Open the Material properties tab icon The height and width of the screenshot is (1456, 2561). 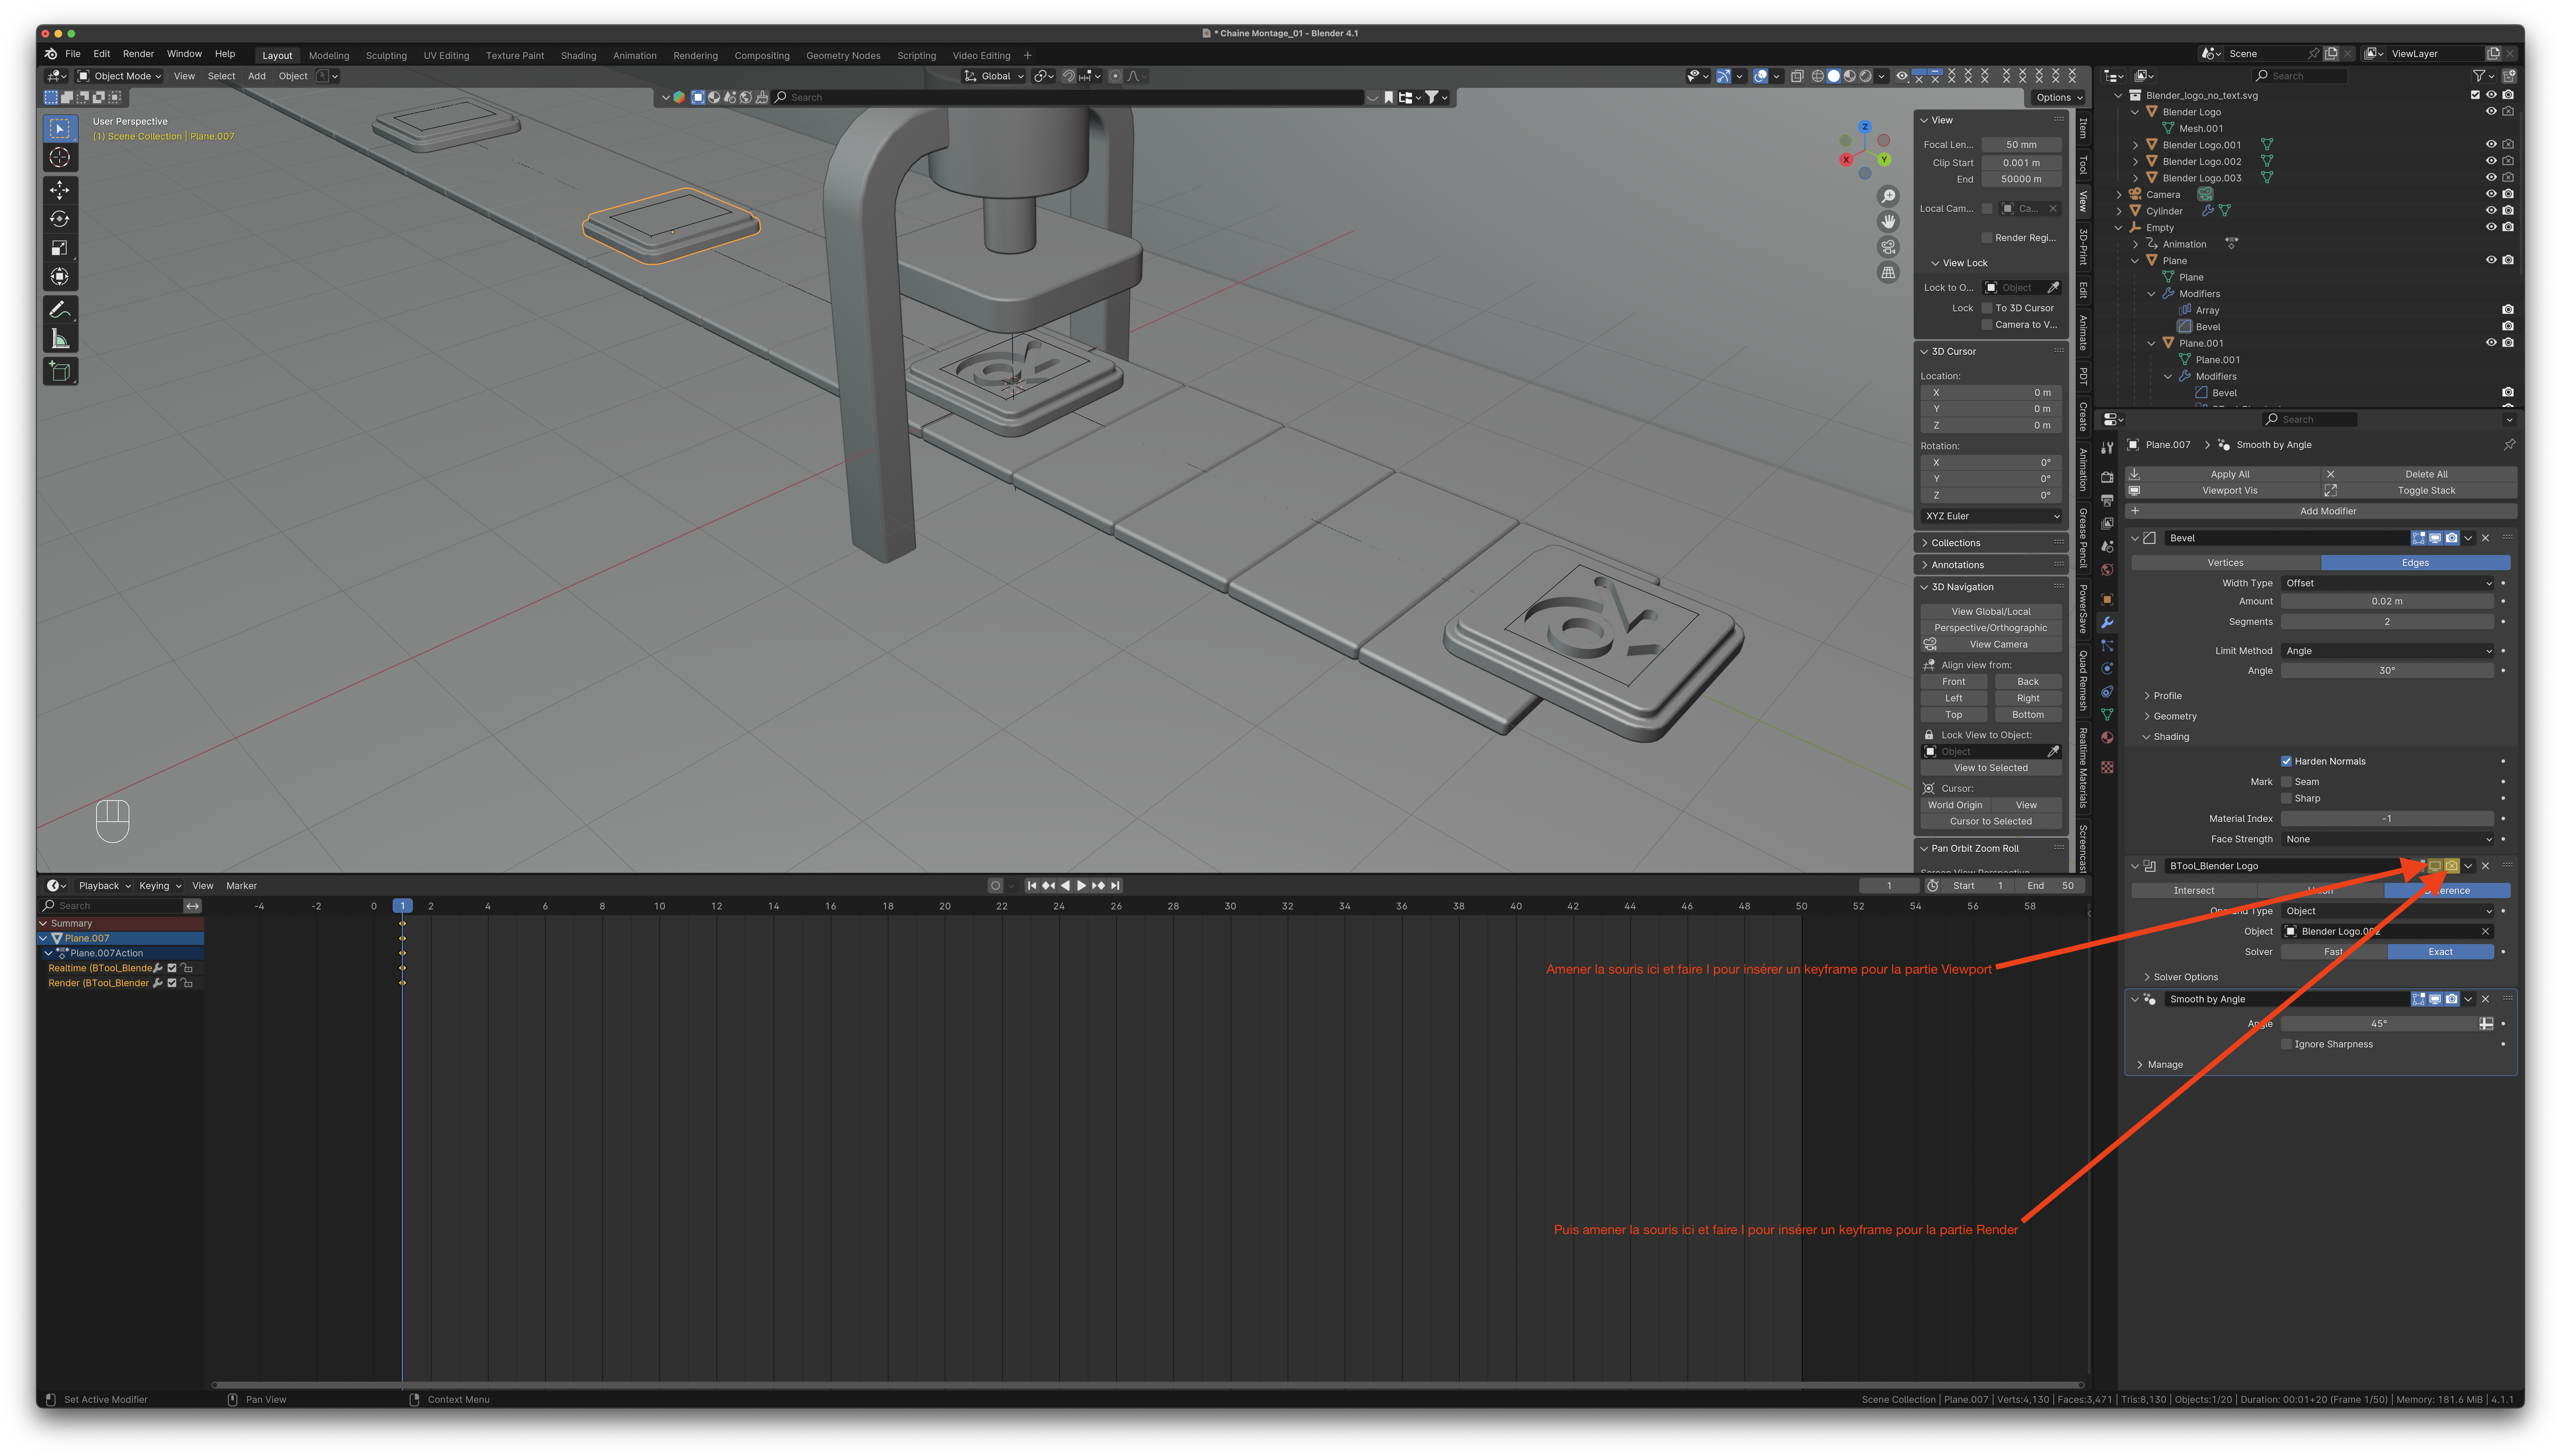tap(2107, 737)
